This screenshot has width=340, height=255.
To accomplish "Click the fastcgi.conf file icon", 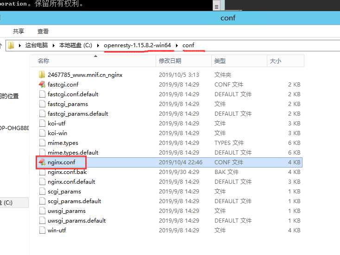I will [42, 84].
